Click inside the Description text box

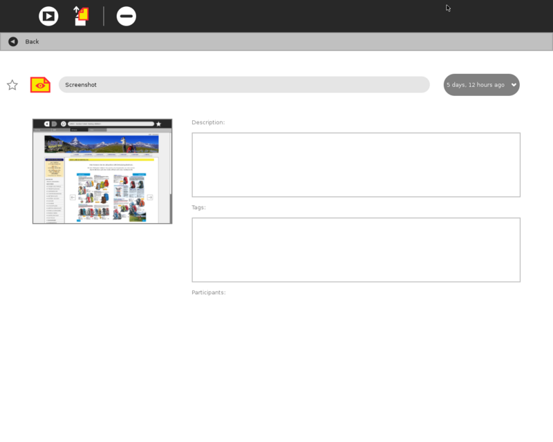355,165
